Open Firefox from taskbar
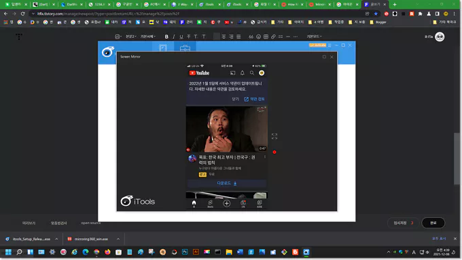 coord(107,252)
